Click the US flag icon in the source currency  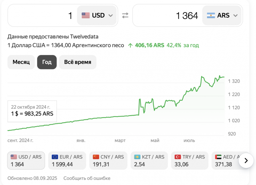click(85, 15)
